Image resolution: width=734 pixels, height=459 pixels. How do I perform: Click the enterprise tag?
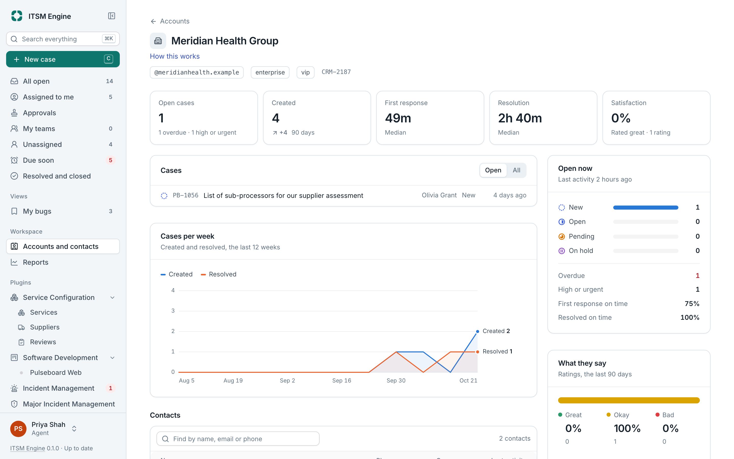270,72
